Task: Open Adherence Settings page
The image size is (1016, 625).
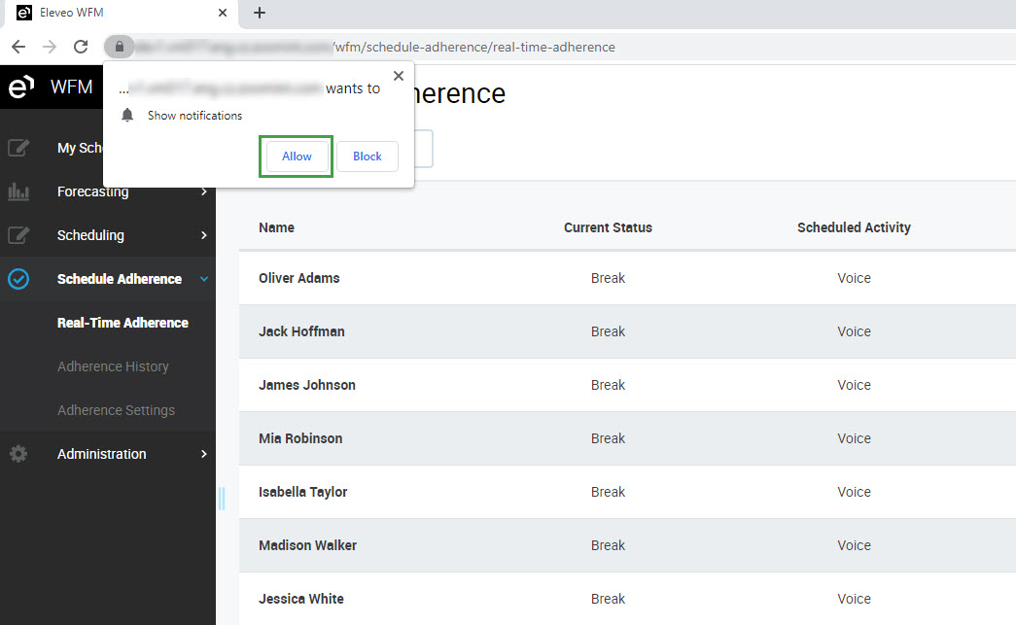Action: (116, 410)
